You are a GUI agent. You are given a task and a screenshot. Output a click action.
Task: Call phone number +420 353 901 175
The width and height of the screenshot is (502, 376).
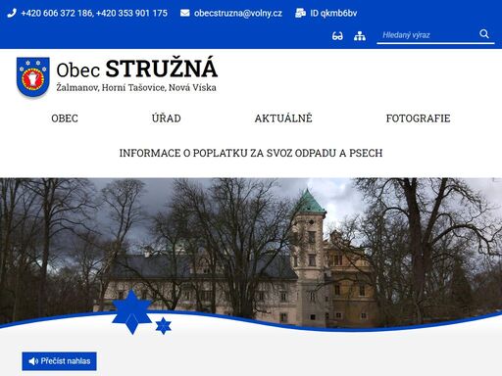click(131, 14)
